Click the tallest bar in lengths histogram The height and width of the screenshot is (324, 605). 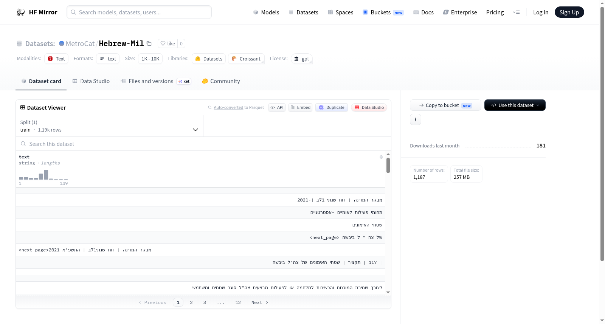pos(46,175)
